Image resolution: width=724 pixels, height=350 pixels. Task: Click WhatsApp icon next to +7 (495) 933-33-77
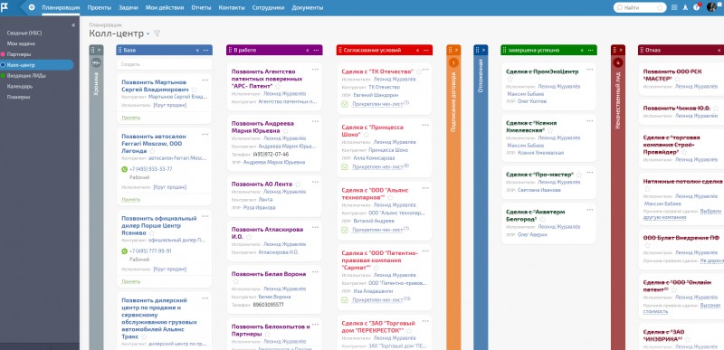124,169
